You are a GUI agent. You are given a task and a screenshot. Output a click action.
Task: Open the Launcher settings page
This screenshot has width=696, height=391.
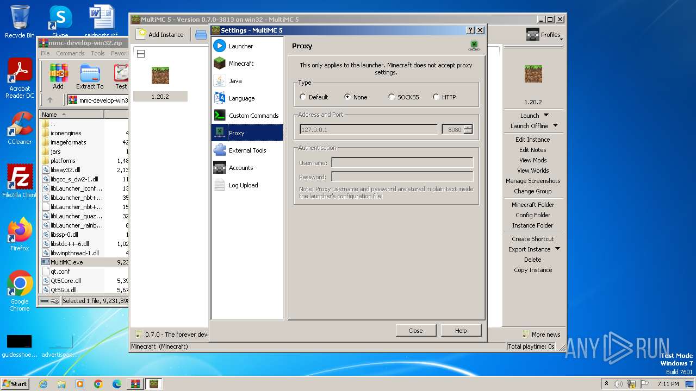pos(247,46)
